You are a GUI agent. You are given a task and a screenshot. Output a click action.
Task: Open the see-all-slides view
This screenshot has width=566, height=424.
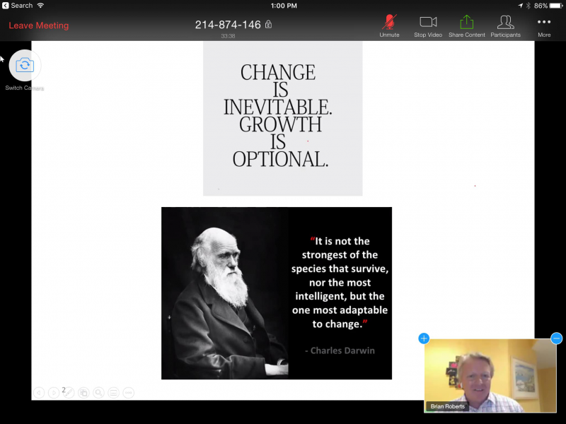83,393
